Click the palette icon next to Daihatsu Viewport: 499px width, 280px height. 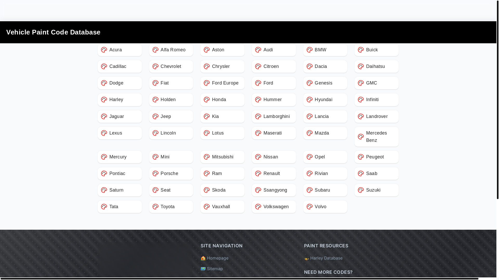(361, 66)
